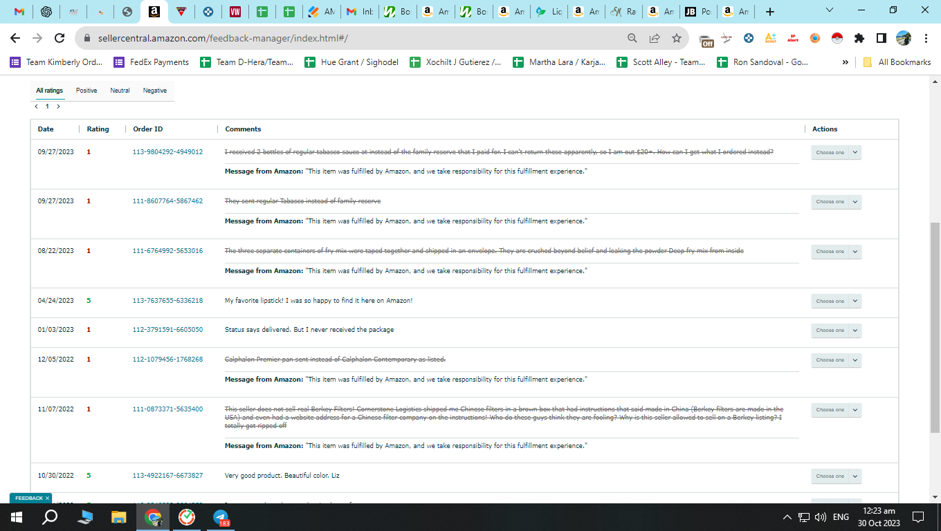This screenshot has width=941, height=531.
Task: Open the All Bookmarks folder
Action: 897,62
